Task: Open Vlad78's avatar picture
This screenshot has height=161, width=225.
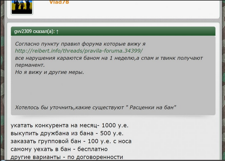Action: coord(22,7)
